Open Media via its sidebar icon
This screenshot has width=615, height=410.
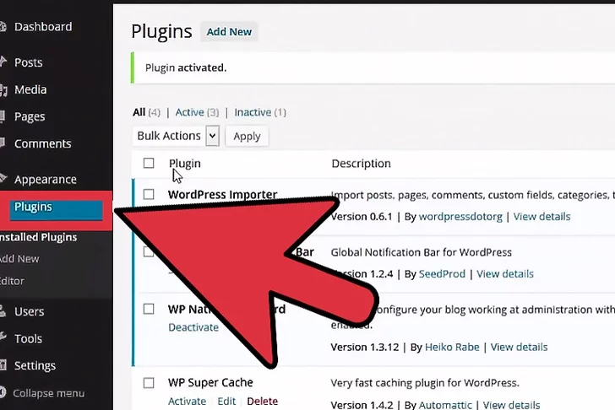3,89
